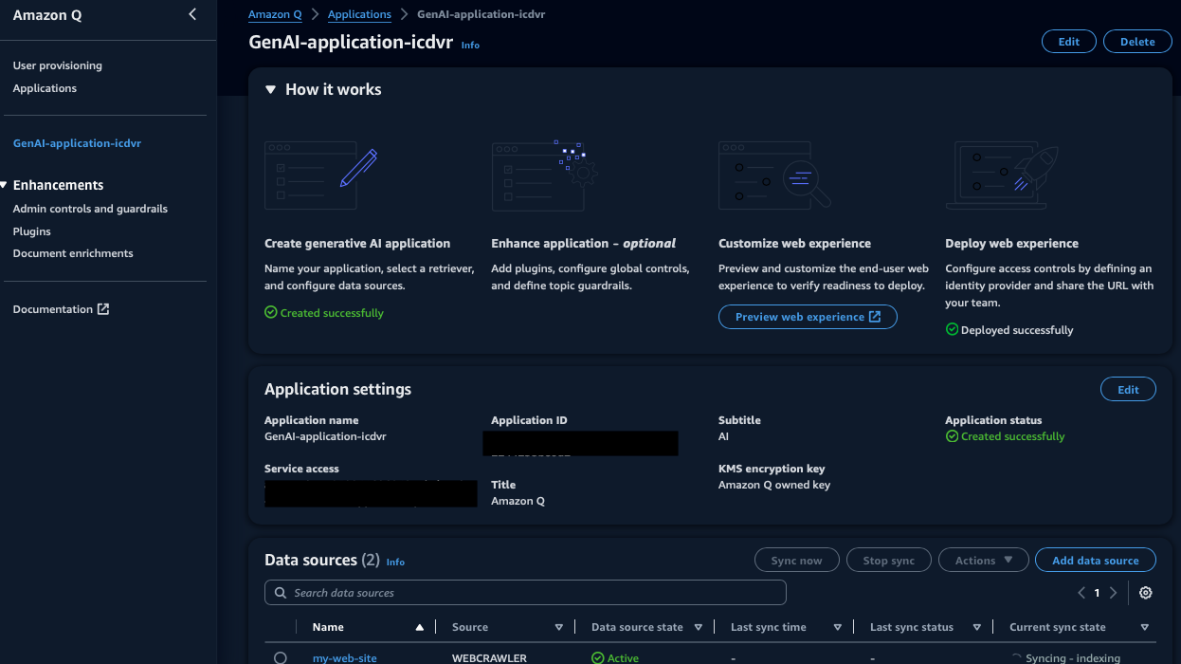The height and width of the screenshot is (664, 1181).
Task: Sort by Current sync state arrow
Action: coord(1145,627)
